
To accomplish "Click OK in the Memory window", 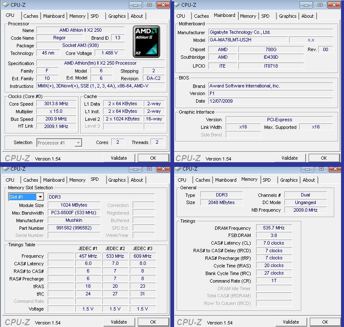I will click(325, 322).
